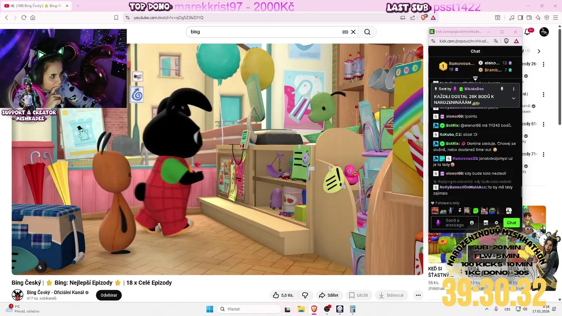Save video with Uložit button
This screenshot has height=316, width=562.
[x=358, y=295]
